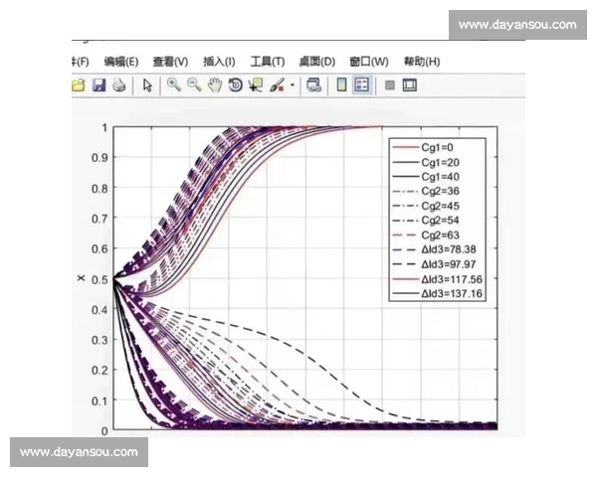Save the figure with the floppy disk icon

coord(99,85)
